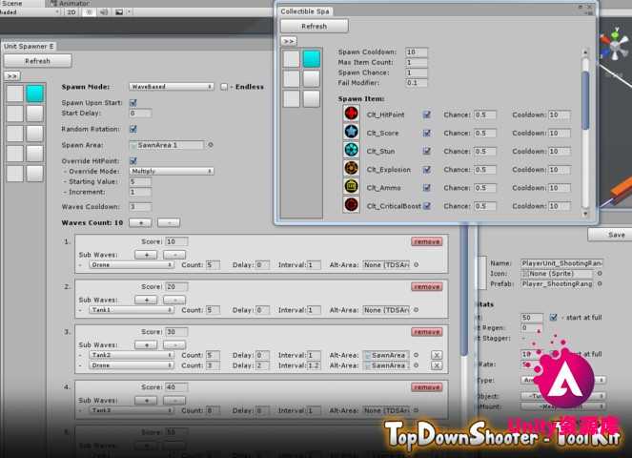Open the Spawn Mode WaveBased dropdown
The width and height of the screenshot is (632, 458).
(172, 87)
